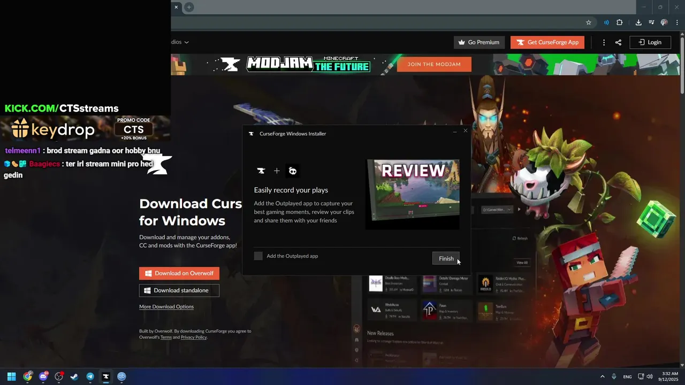Open the Windows Start menu
Viewport: 685px width, 385px height.
11,376
